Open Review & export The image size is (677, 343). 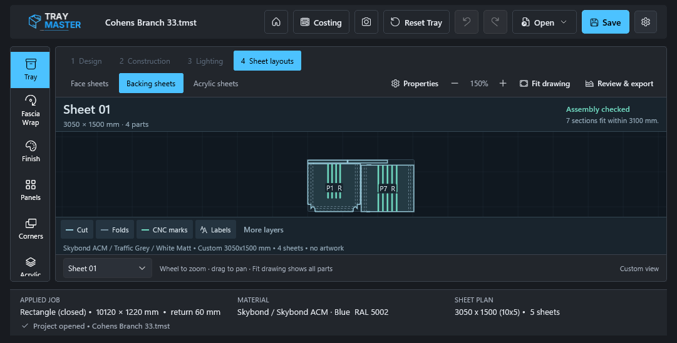click(619, 84)
